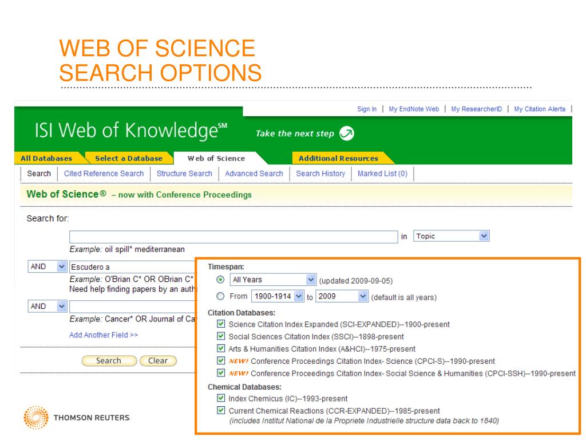The height and width of the screenshot is (440, 586).
Task: Click the Take the next step arrow icon
Action: [x=346, y=133]
